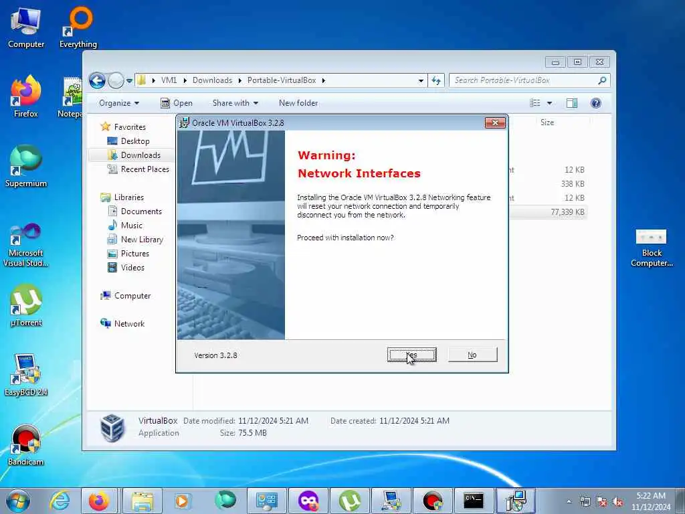The image size is (685, 514).
Task: Switch to the command prompt taskbar icon
Action: [474, 501]
